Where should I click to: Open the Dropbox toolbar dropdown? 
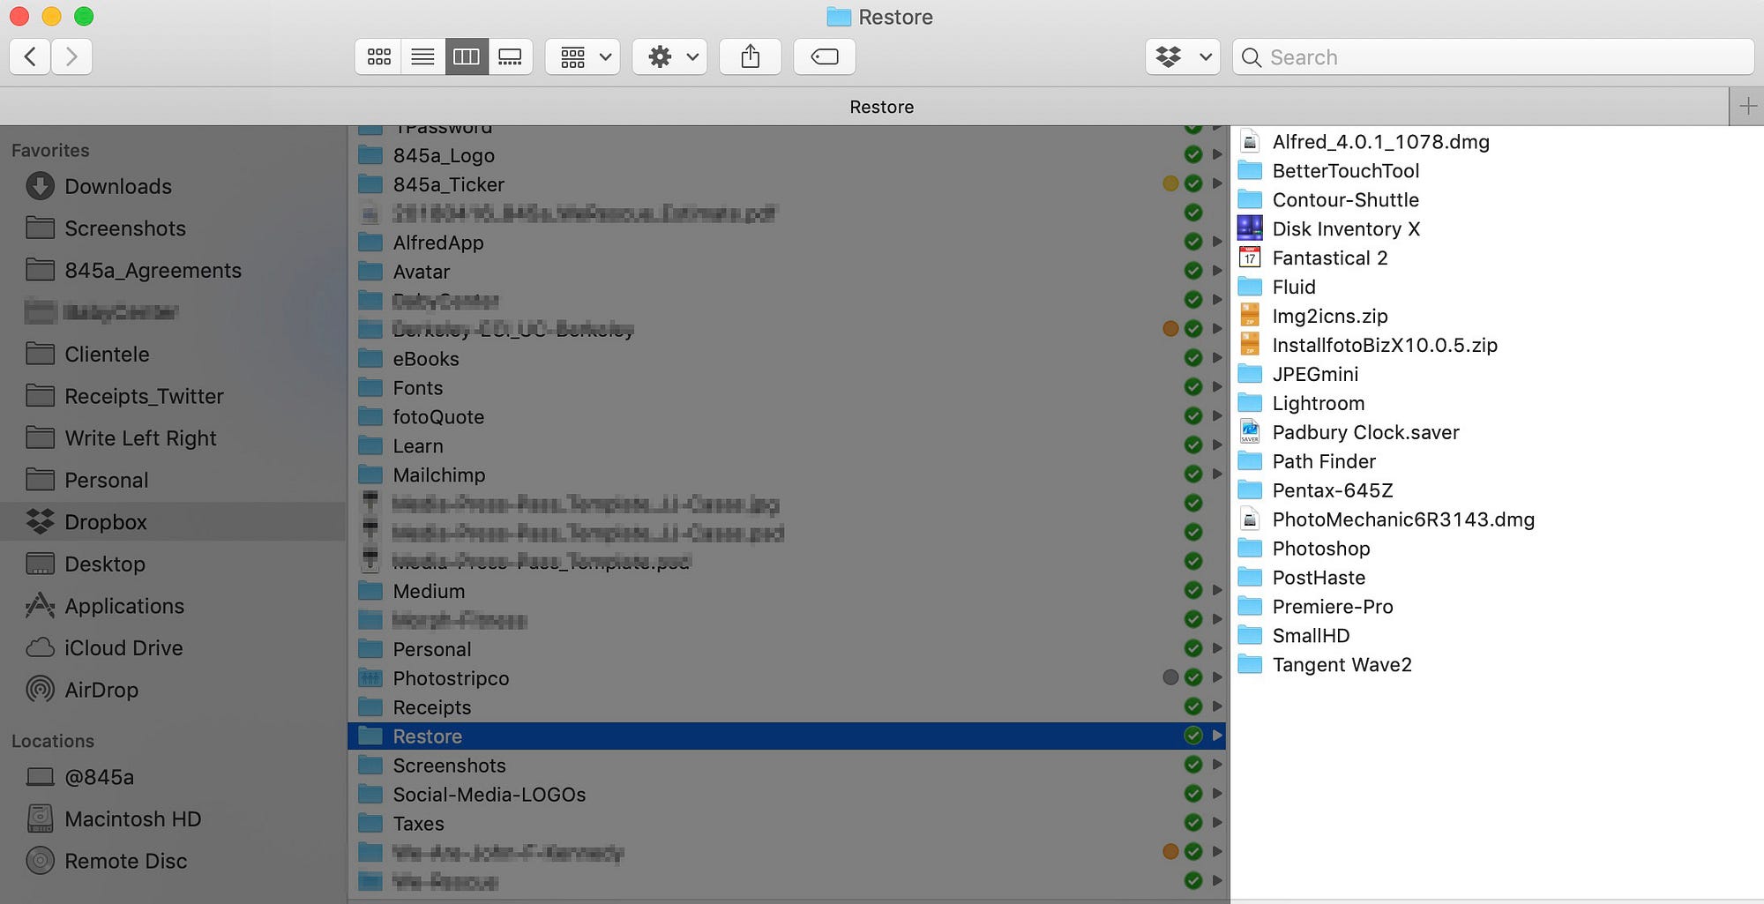[1183, 57]
